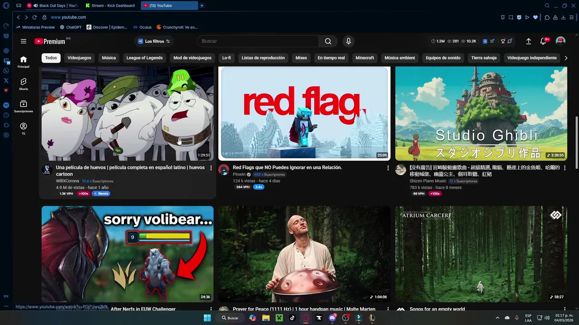
Task: Open the pinboards pin icon in address bar
Action: (x=503, y=17)
